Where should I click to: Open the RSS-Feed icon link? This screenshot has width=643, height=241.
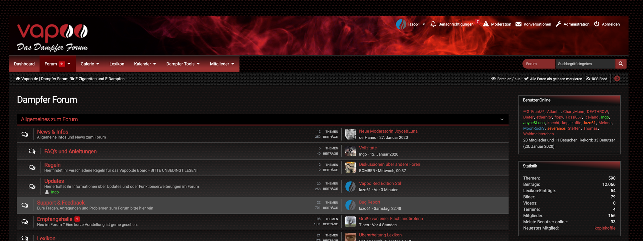(x=588, y=79)
